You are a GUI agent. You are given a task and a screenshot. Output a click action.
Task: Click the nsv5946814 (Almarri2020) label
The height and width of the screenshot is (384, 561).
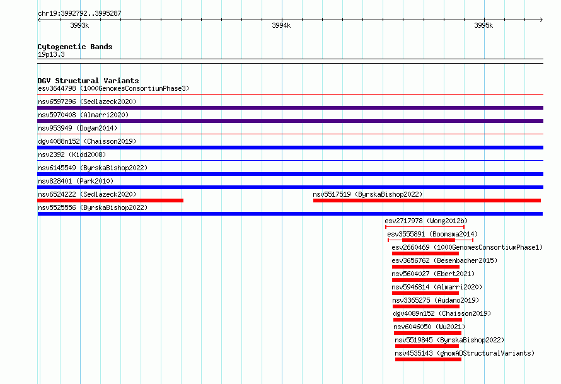pyautogui.click(x=437, y=287)
